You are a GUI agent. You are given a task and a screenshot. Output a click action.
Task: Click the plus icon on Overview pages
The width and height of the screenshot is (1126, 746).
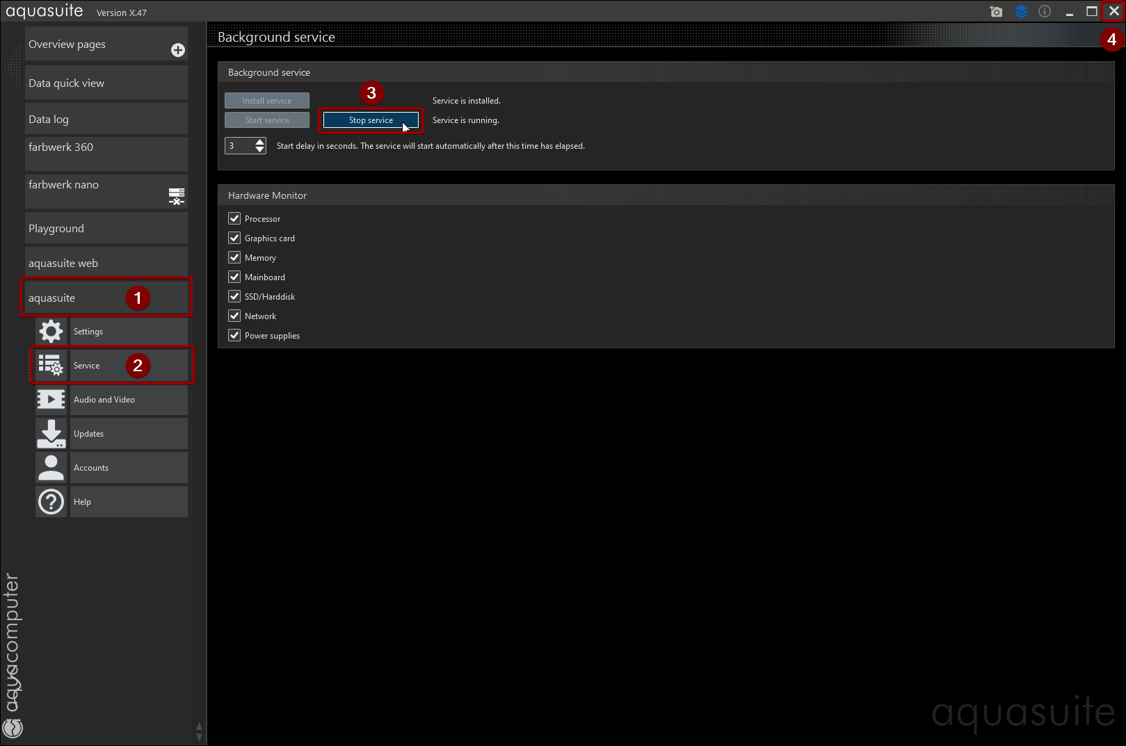(178, 50)
